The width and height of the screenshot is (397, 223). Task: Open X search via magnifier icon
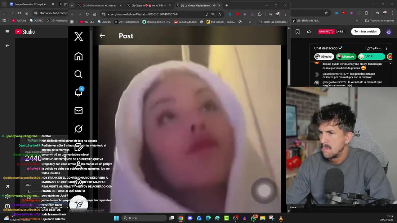point(78,74)
